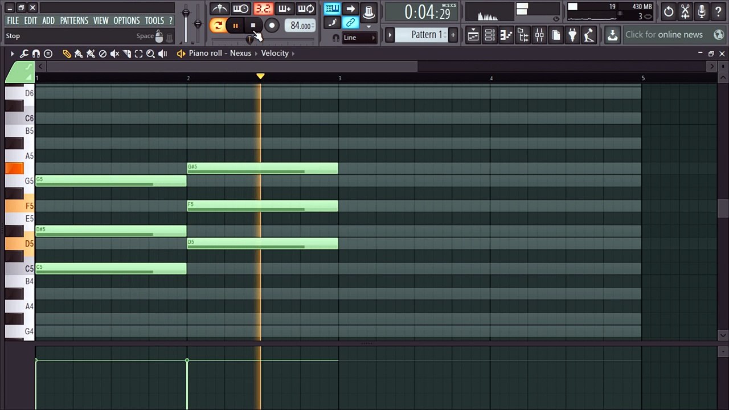Open the Velocity event type dropdown
The image size is (729, 410).
coord(275,53)
